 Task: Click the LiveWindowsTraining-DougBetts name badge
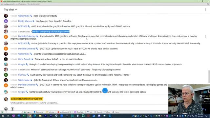coord(27,99)
